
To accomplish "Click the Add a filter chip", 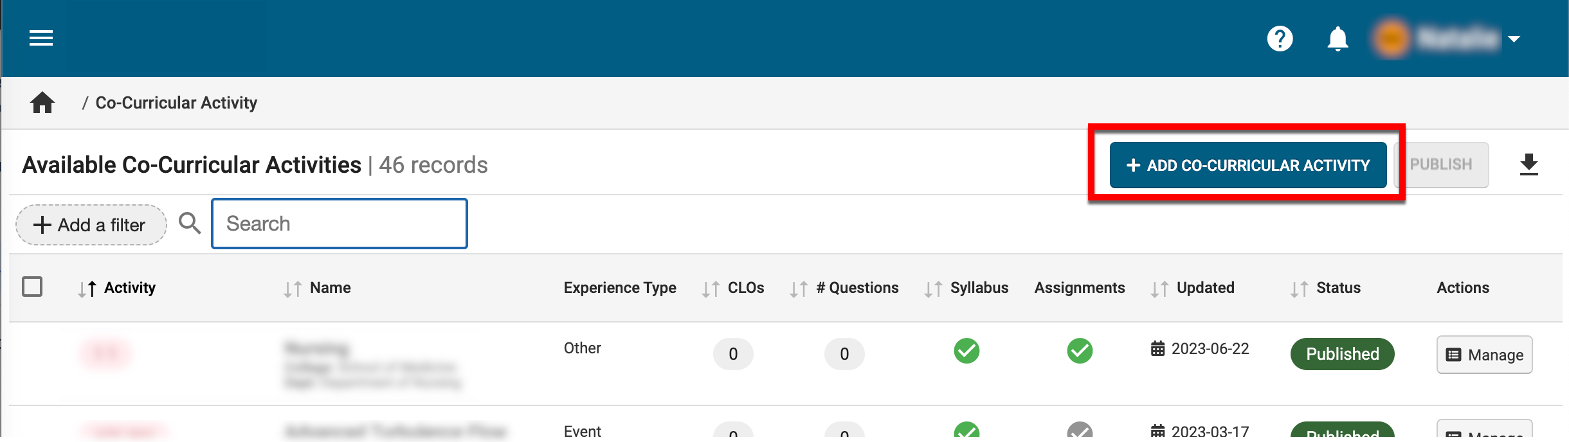I will [91, 225].
